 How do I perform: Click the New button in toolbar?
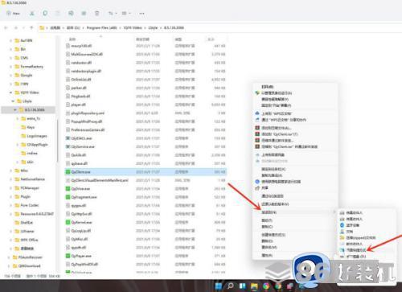[x=14, y=13]
